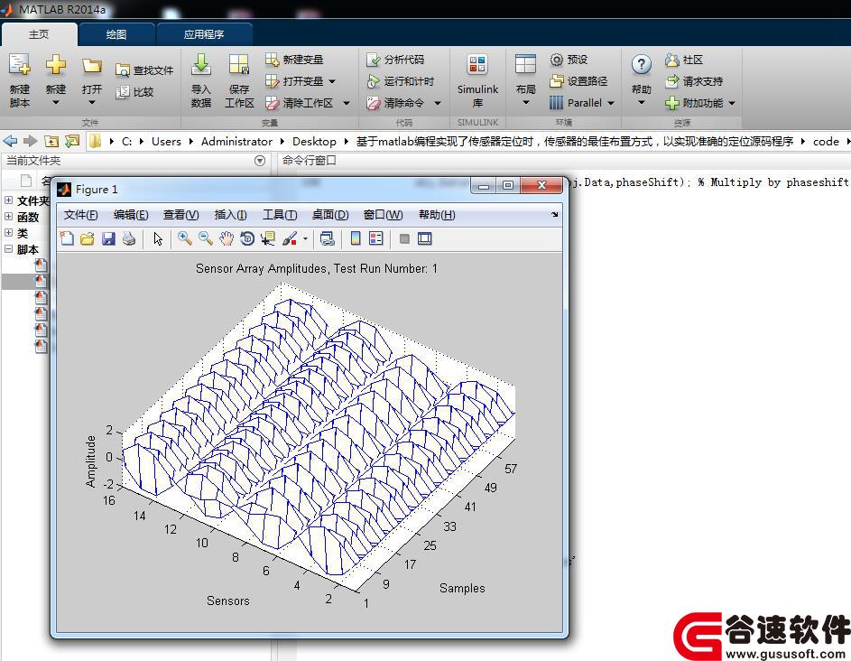This screenshot has height=661, width=851.
Task: Open Current Folder panel actions dropdown
Action: tap(260, 161)
